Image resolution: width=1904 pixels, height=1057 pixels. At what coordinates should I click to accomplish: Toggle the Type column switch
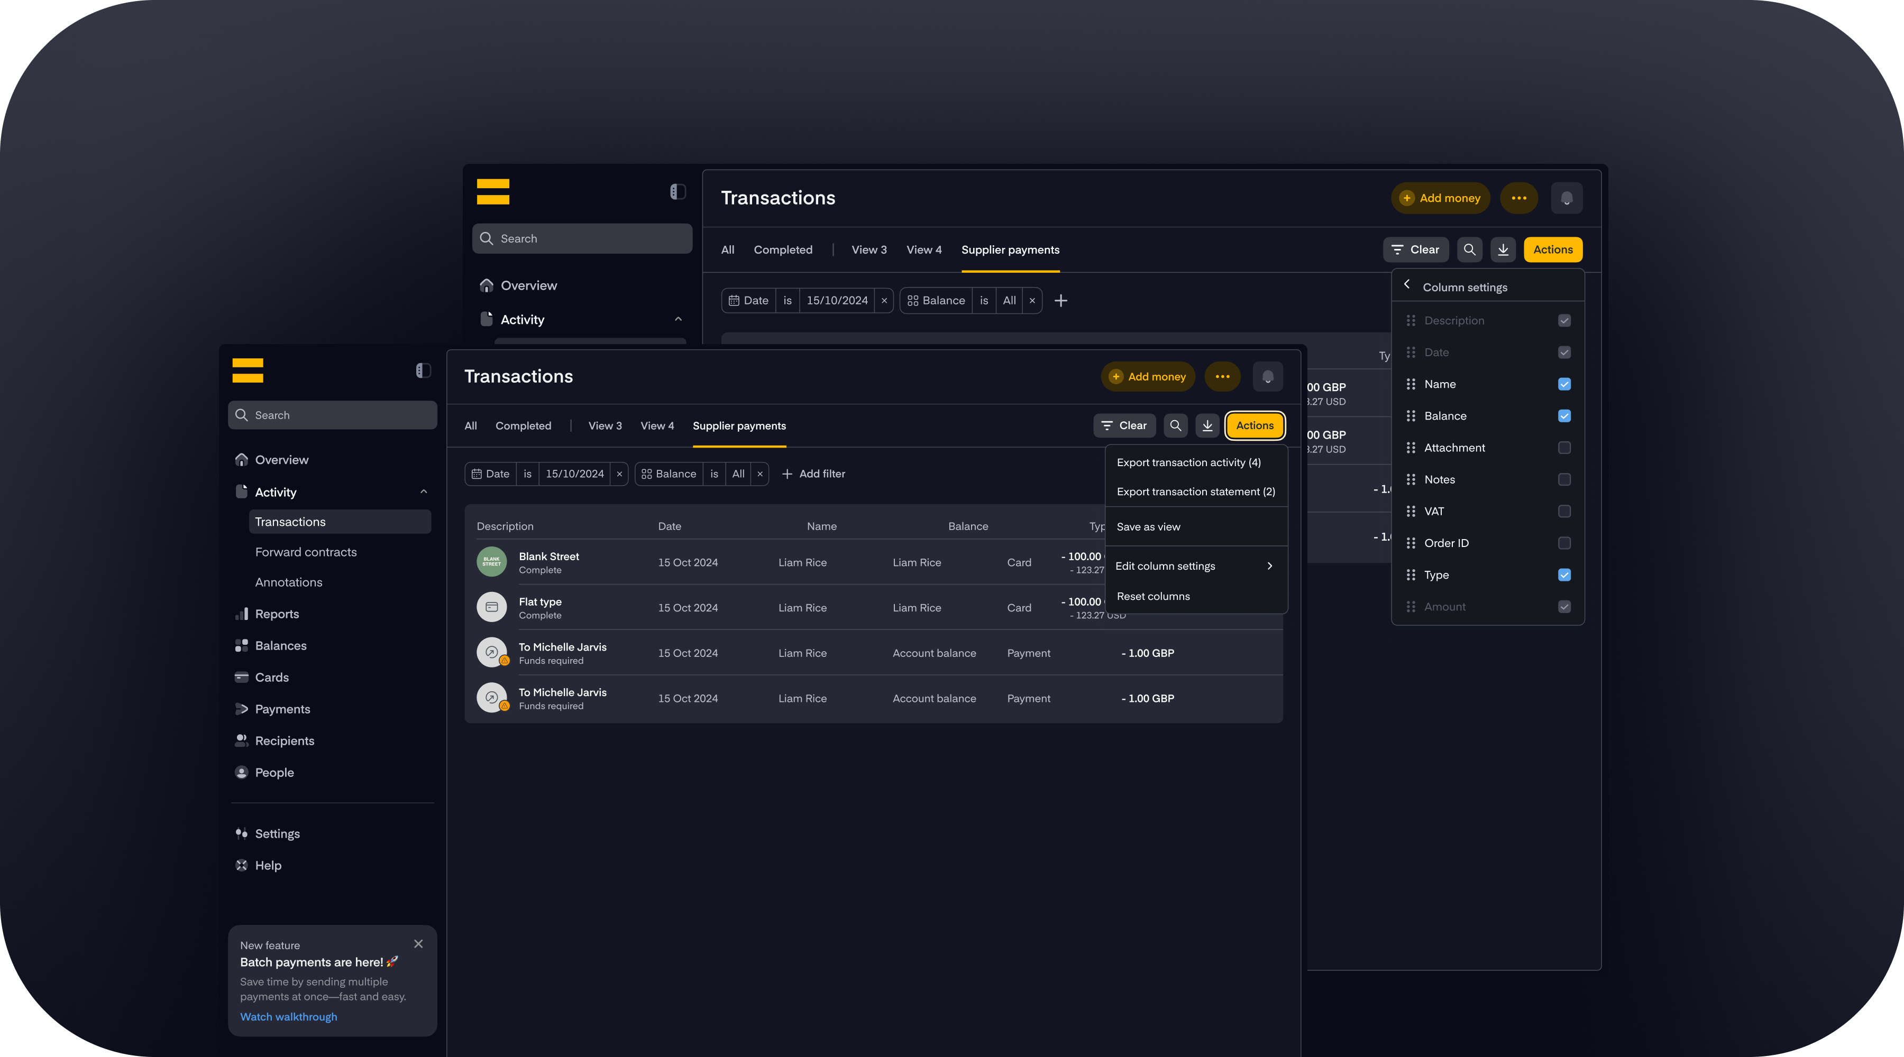1564,574
